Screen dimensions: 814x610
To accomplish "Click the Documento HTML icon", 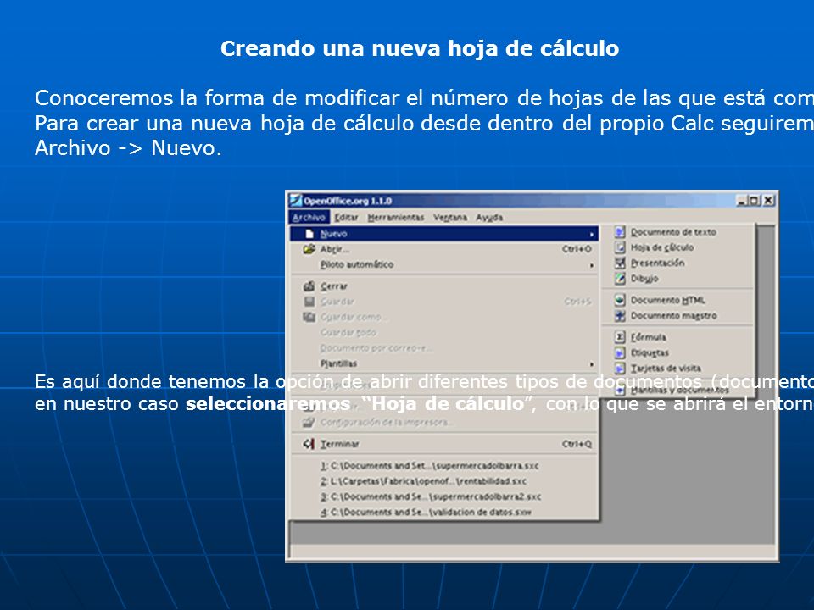I will tap(620, 300).
